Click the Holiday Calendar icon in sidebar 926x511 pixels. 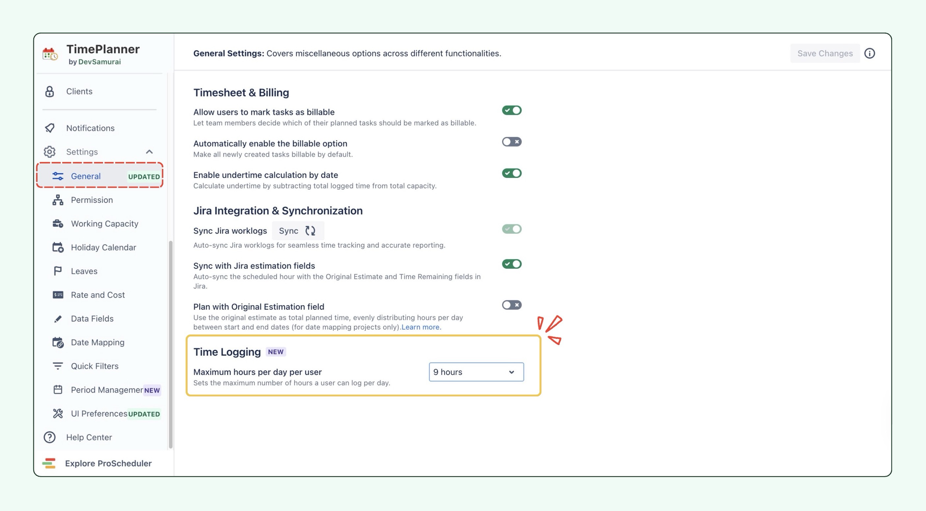[58, 247]
